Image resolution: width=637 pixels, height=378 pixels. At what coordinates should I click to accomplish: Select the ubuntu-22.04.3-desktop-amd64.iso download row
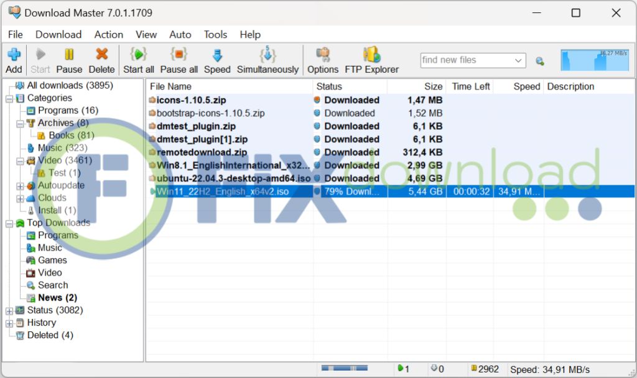click(x=233, y=178)
